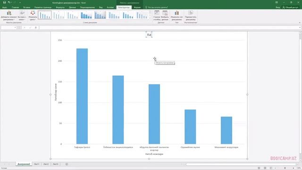Switch to the Лист2 sheet tab
302x170 pixels.
click(x=46, y=164)
